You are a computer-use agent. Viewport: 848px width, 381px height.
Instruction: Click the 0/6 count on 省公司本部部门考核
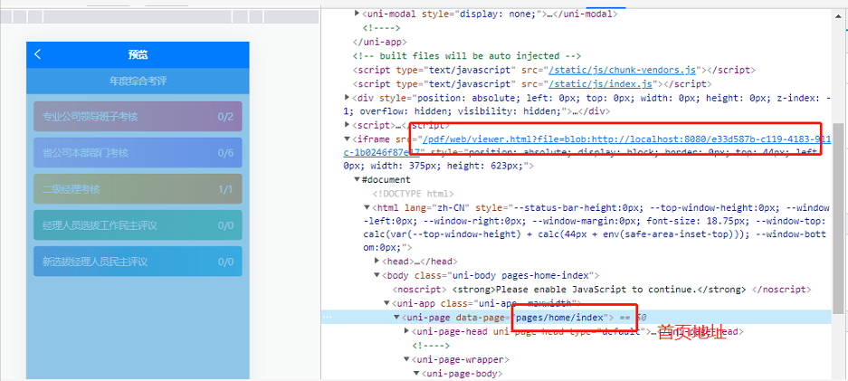click(x=225, y=153)
